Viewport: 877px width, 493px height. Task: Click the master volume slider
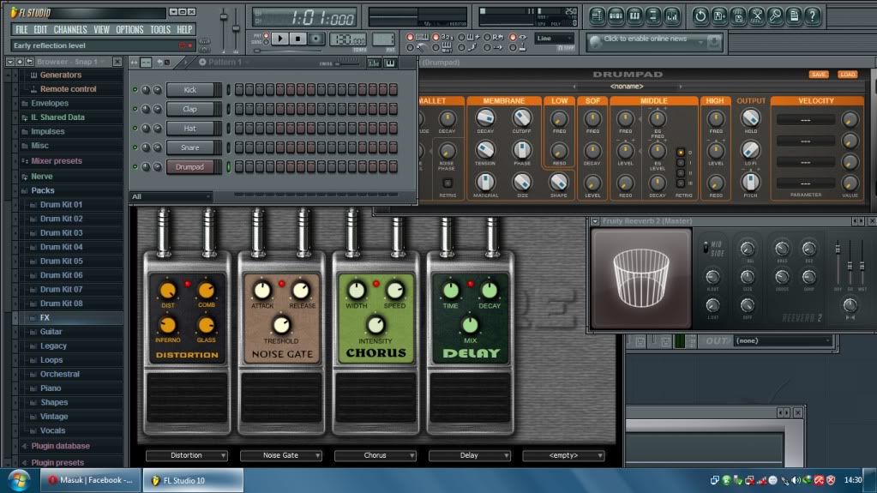(x=224, y=30)
